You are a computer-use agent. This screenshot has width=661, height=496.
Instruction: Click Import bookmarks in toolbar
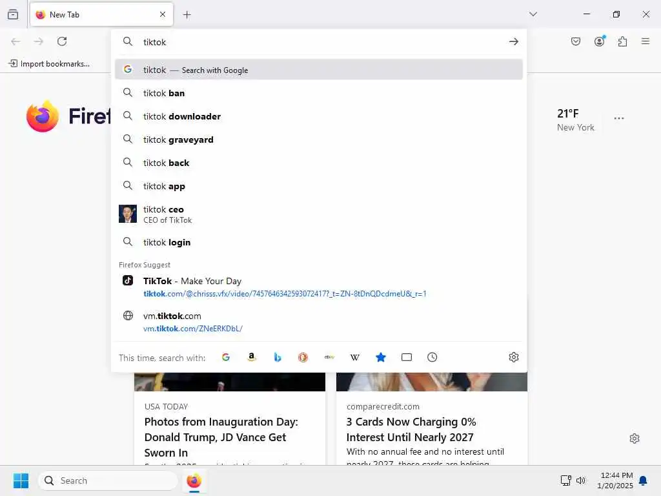coord(49,64)
